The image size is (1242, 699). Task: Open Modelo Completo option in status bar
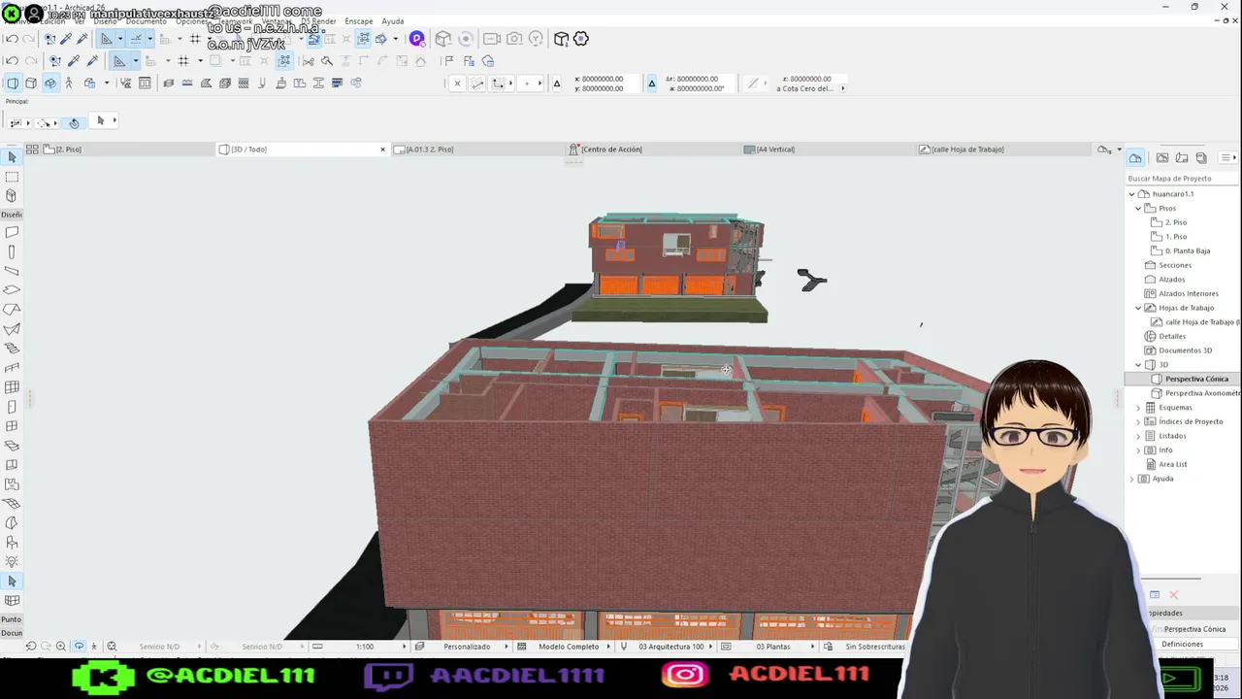(569, 647)
